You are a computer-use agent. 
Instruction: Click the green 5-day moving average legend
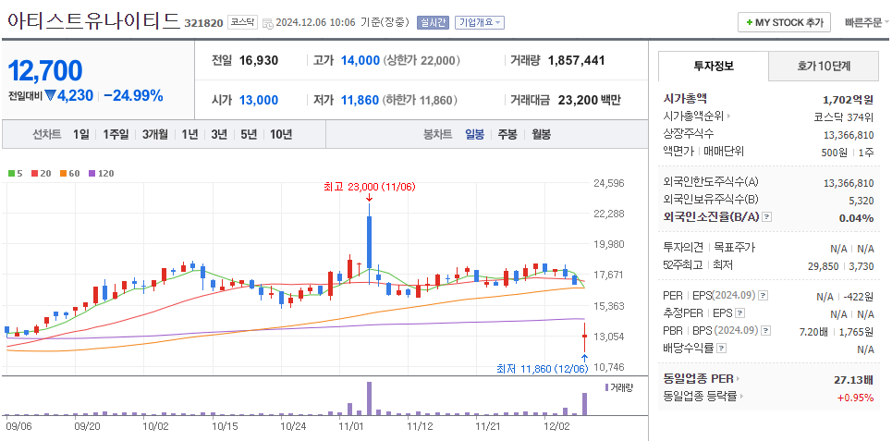pyautogui.click(x=16, y=174)
